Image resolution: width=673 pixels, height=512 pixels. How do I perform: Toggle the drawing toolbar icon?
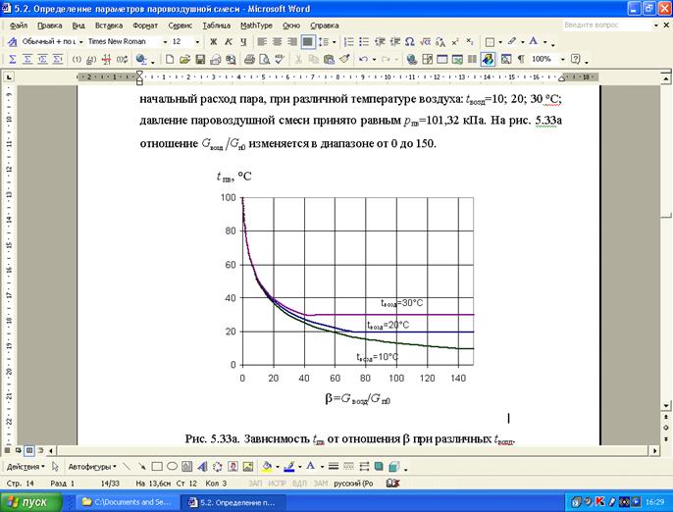(488, 59)
